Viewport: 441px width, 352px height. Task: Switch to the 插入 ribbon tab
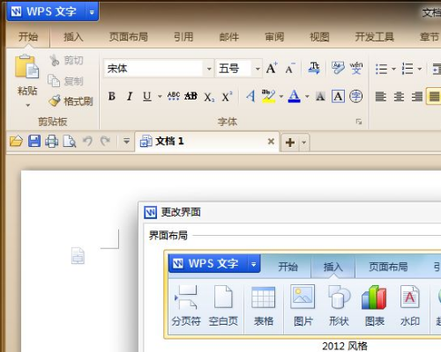coord(73,37)
